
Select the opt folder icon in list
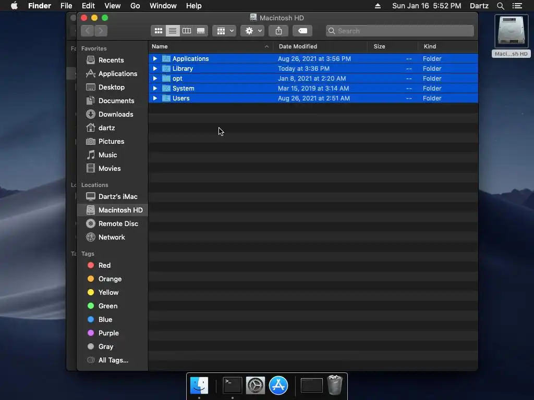pos(166,78)
